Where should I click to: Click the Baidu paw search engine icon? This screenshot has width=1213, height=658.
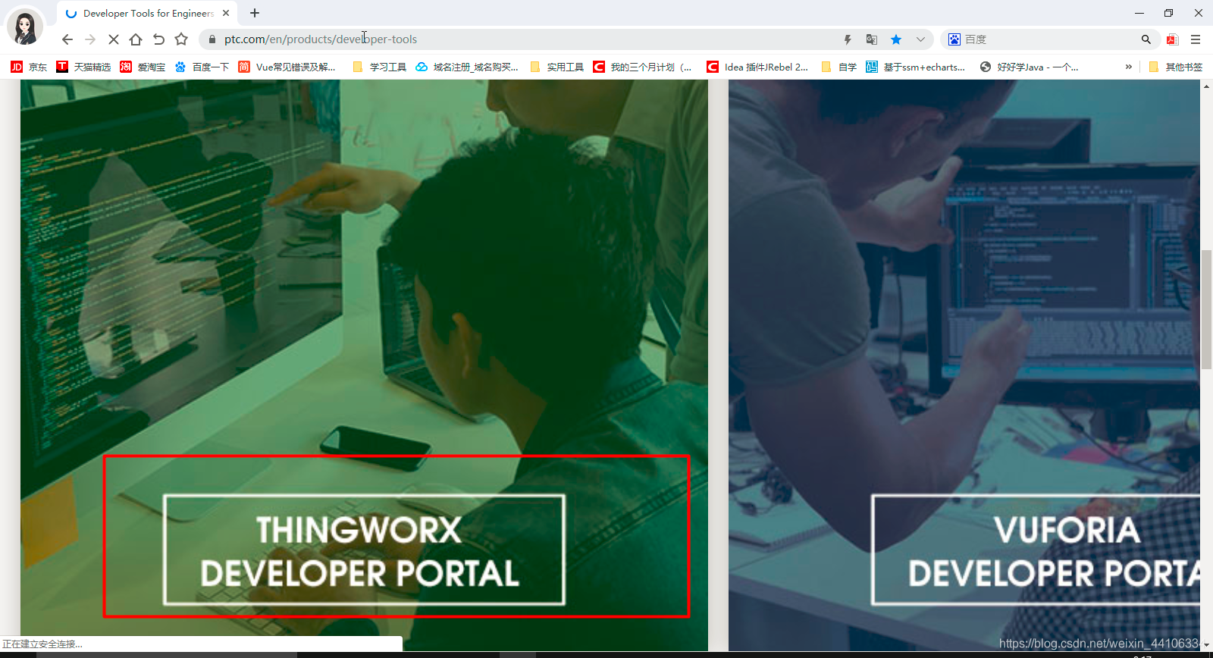click(x=954, y=39)
